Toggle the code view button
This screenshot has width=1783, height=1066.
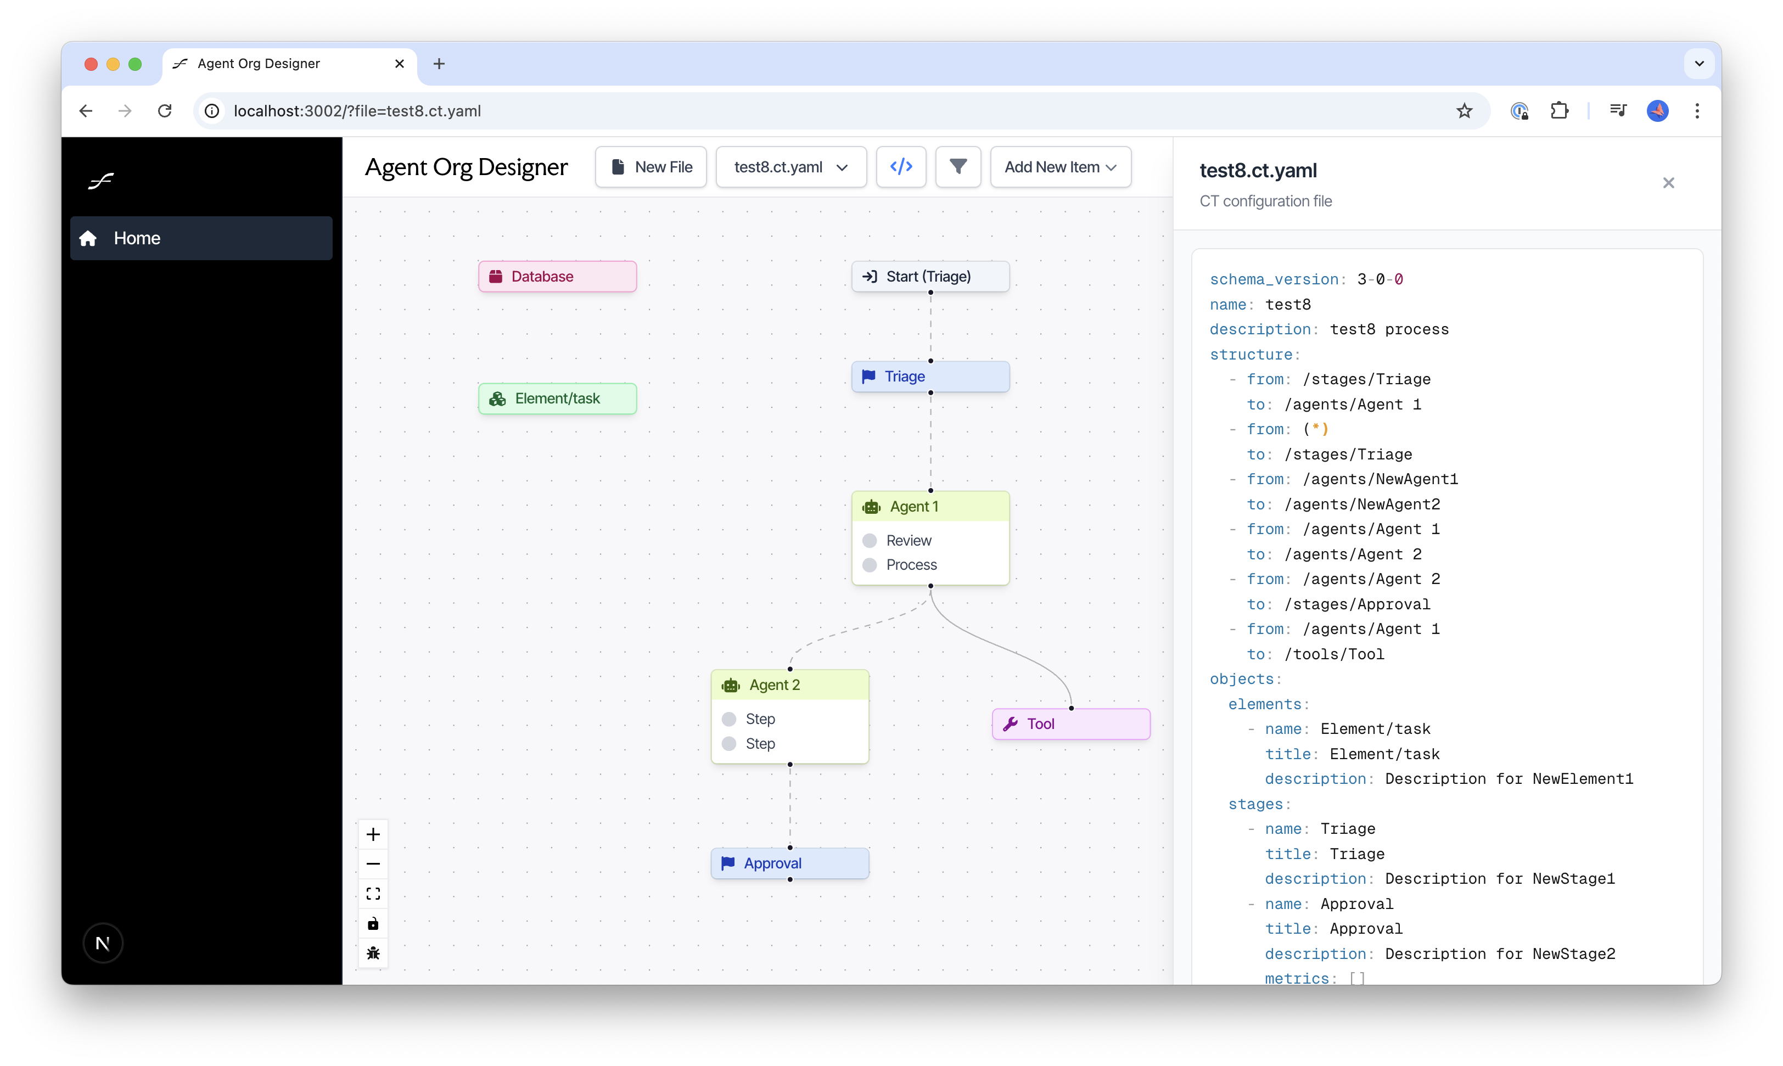coord(901,167)
